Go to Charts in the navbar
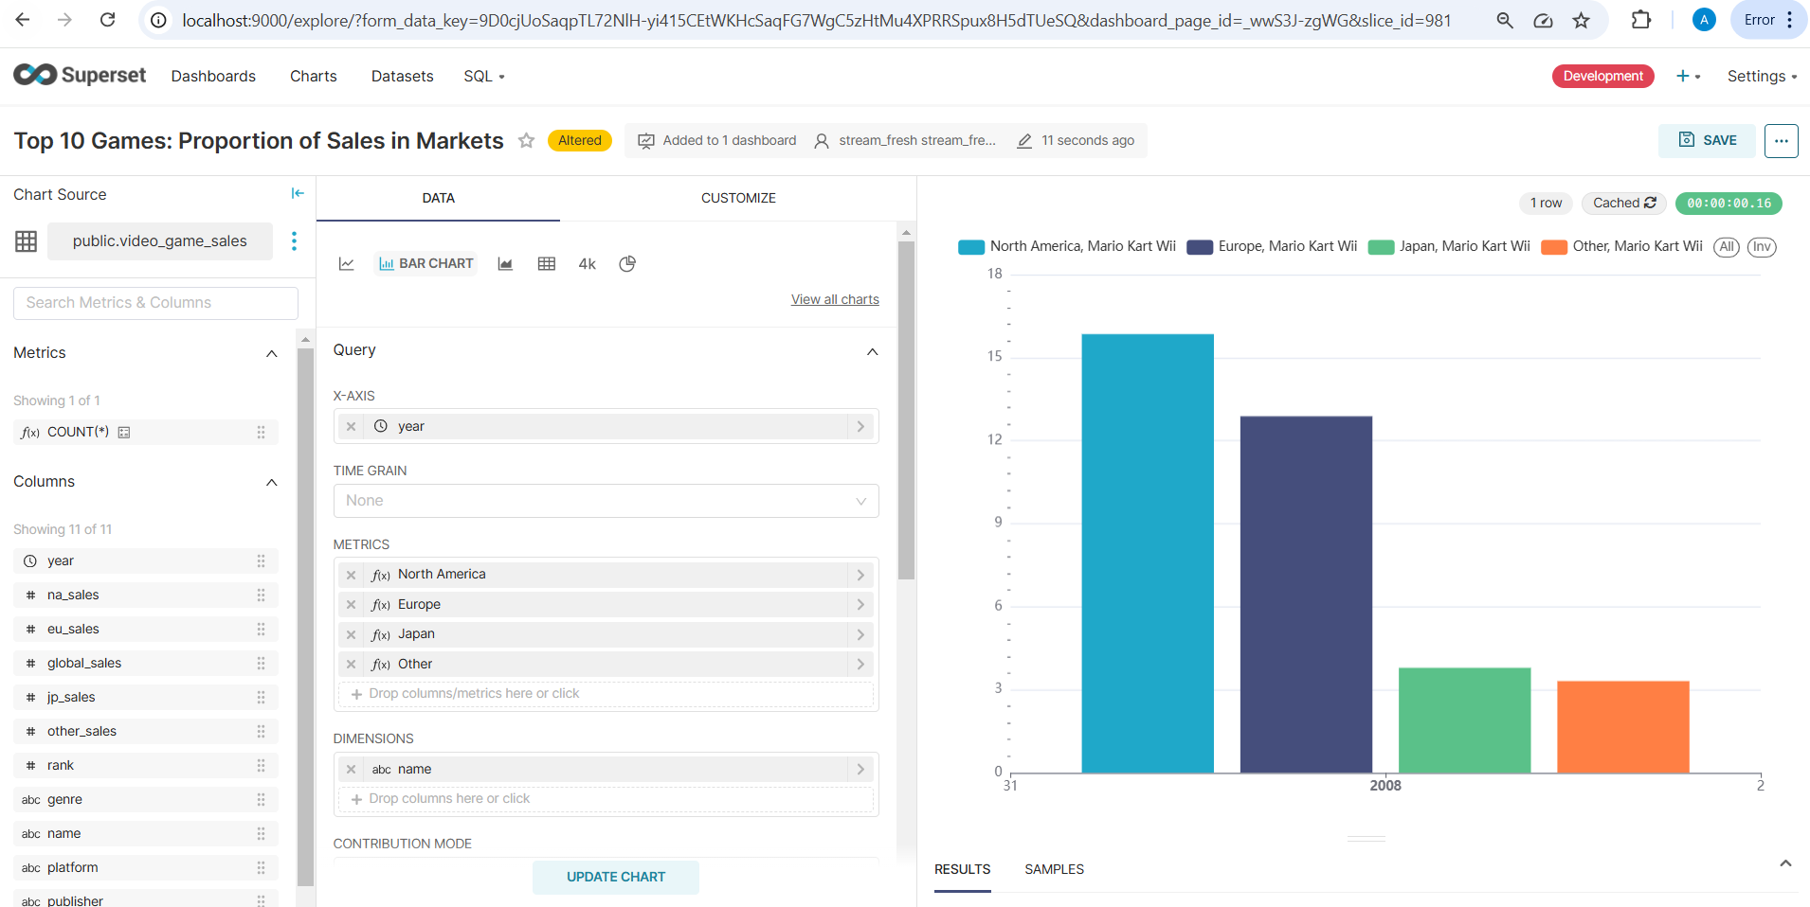Viewport: 1810px width, 907px height. point(314,76)
